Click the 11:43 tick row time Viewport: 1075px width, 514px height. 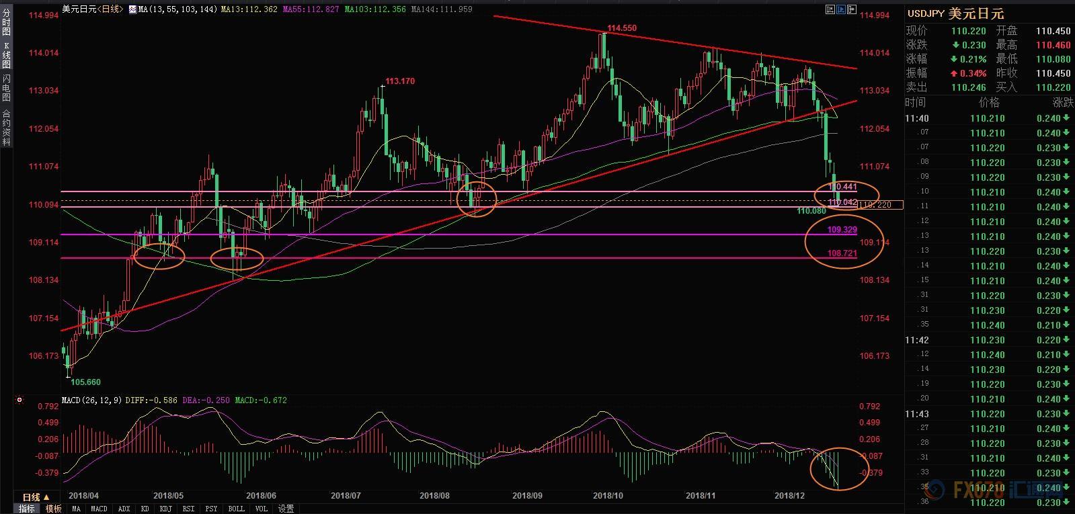(917, 414)
